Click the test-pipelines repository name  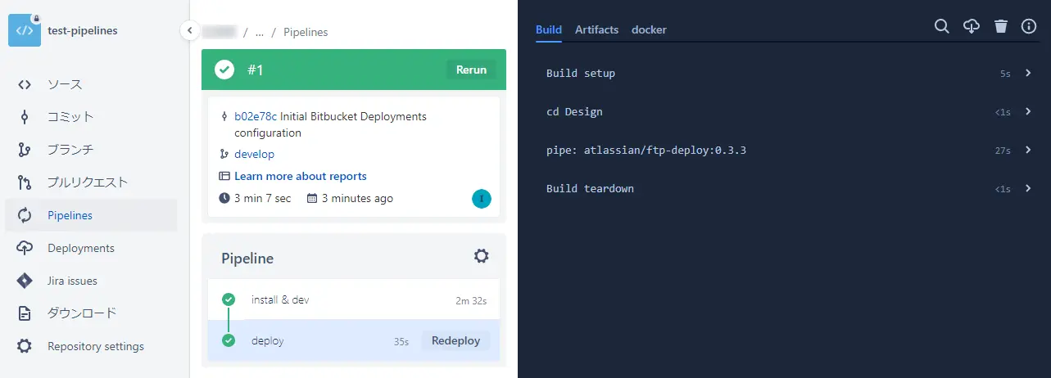point(83,30)
